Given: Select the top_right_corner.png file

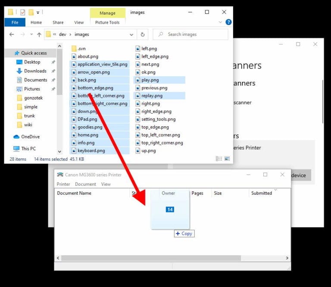Looking at the screenshot, I should coord(162,143).
